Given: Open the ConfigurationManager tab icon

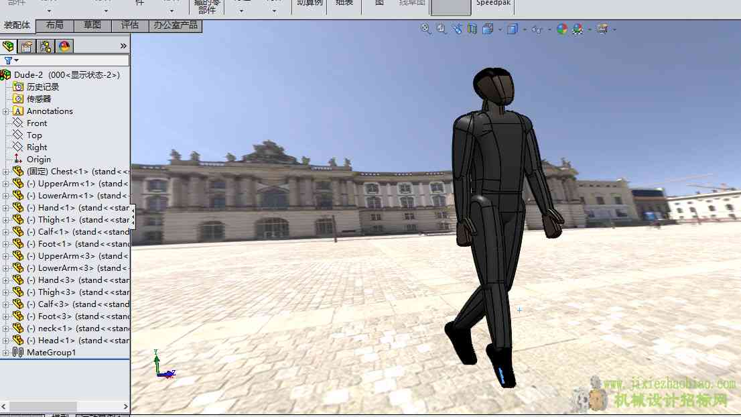Looking at the screenshot, I should [x=46, y=46].
